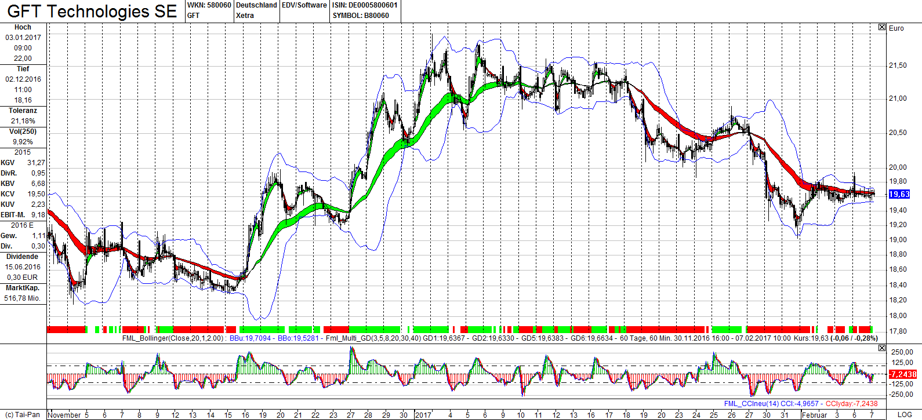Click the Toleranz heading

pos(23,111)
